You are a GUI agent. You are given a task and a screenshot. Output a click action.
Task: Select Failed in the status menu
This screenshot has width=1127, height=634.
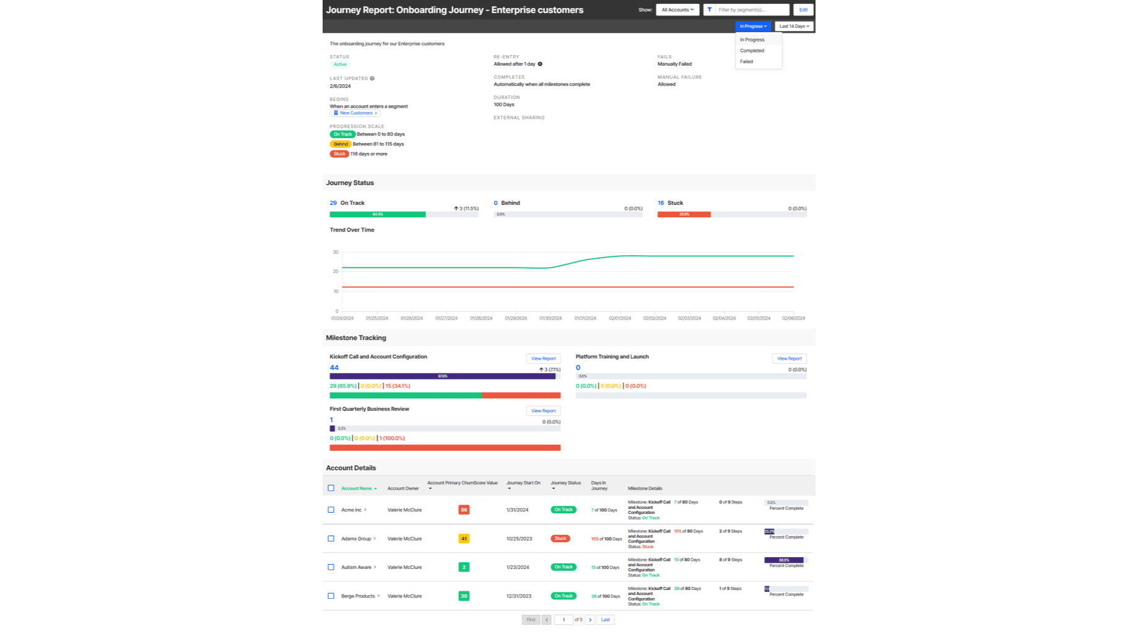coord(746,61)
